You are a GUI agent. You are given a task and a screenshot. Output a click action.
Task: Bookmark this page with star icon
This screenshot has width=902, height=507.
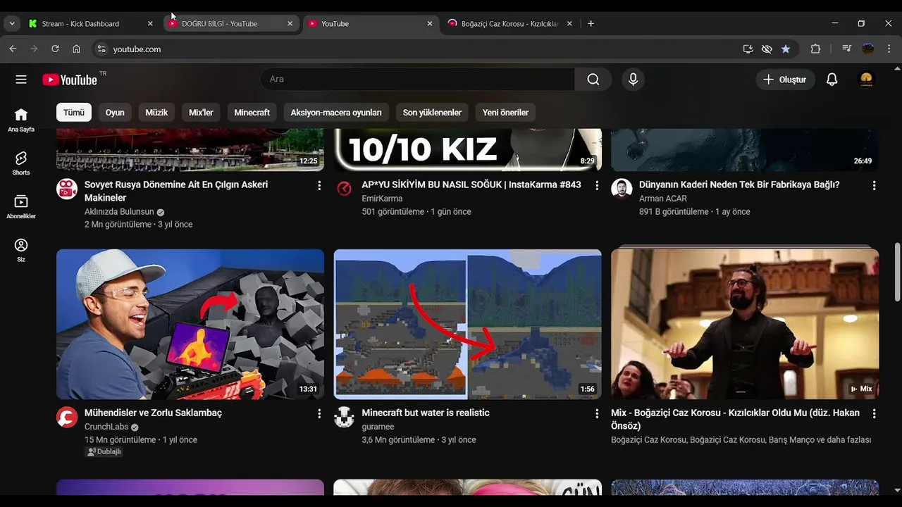(786, 49)
